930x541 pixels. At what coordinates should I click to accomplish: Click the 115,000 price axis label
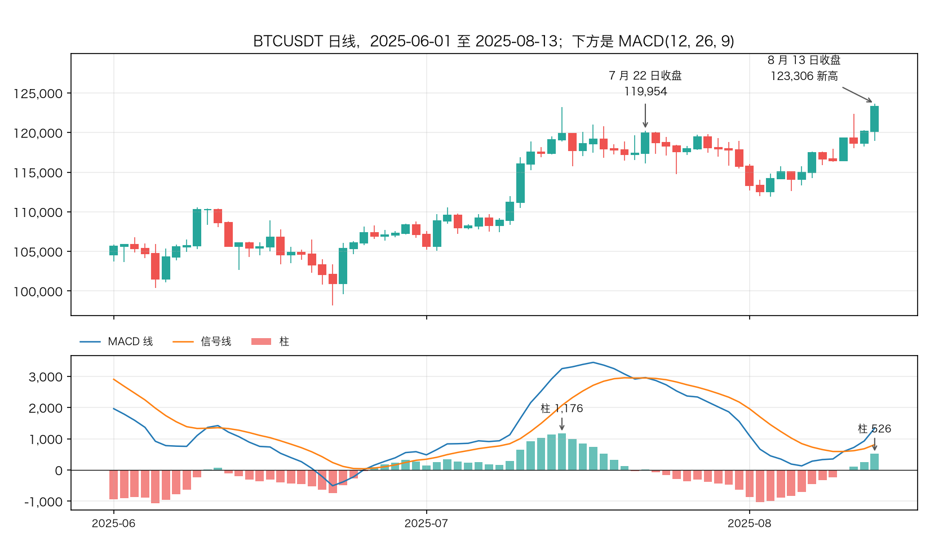pos(38,173)
